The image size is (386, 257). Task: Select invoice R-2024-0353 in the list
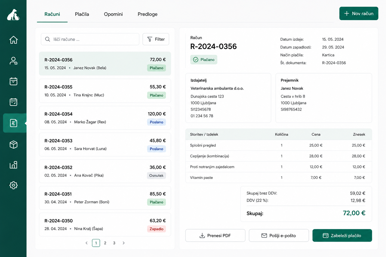(105, 145)
